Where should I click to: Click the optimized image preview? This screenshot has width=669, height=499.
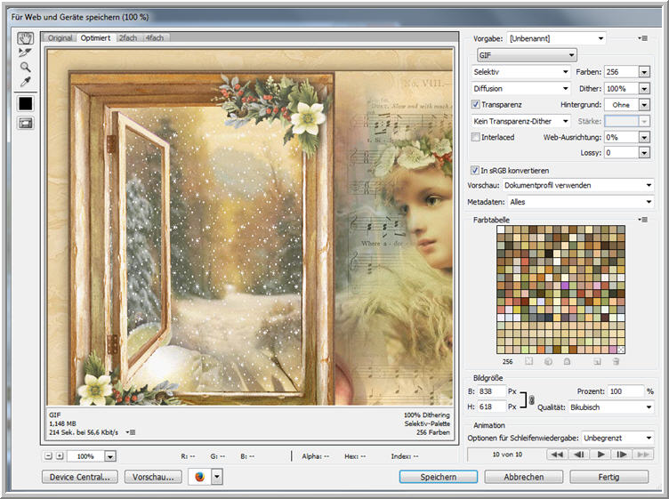click(250, 227)
